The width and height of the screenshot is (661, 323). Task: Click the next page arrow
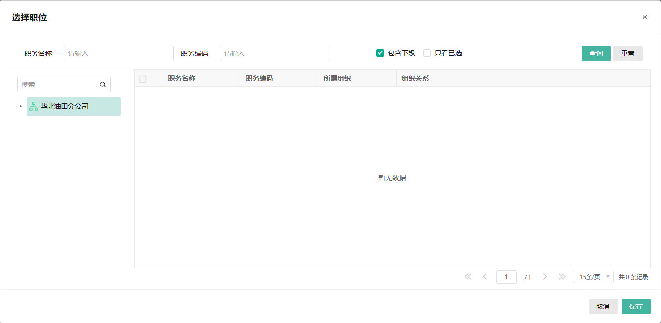click(x=545, y=276)
